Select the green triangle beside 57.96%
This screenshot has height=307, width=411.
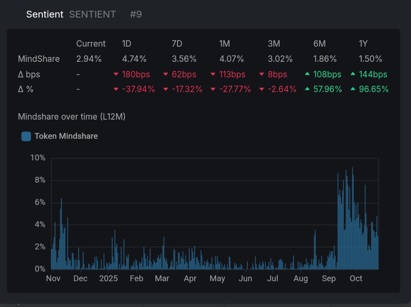(x=308, y=89)
